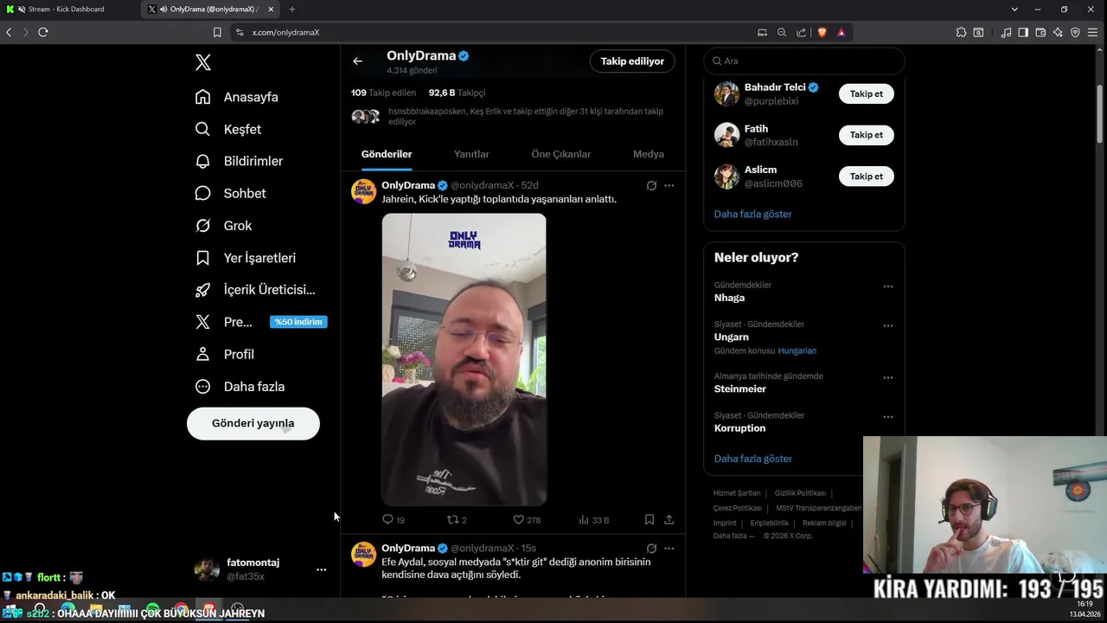
Task: Open Premium sidebar item
Action: pos(259,322)
